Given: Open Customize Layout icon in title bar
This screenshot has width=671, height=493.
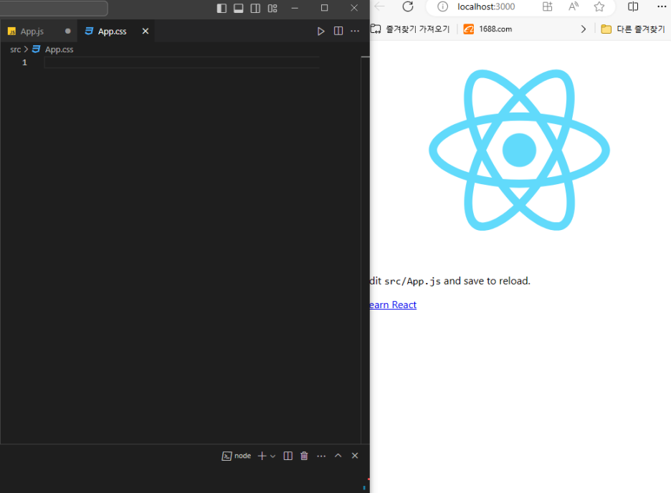Looking at the screenshot, I should click(x=272, y=8).
